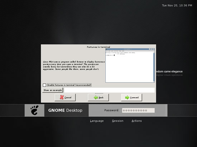Click the date and time display
The height and width of the screenshot is (147, 197).
(x=177, y=5)
